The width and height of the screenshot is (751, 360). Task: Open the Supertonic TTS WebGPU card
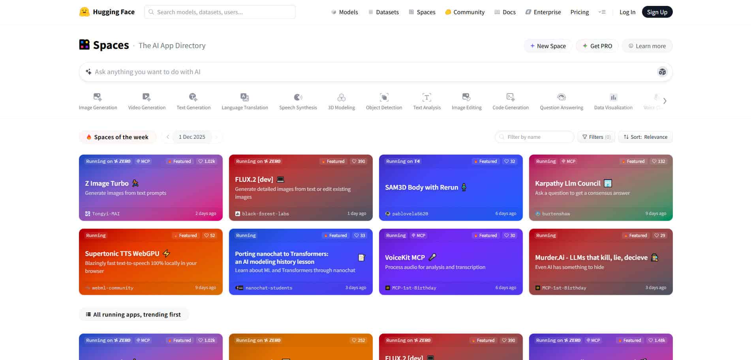[150, 262]
